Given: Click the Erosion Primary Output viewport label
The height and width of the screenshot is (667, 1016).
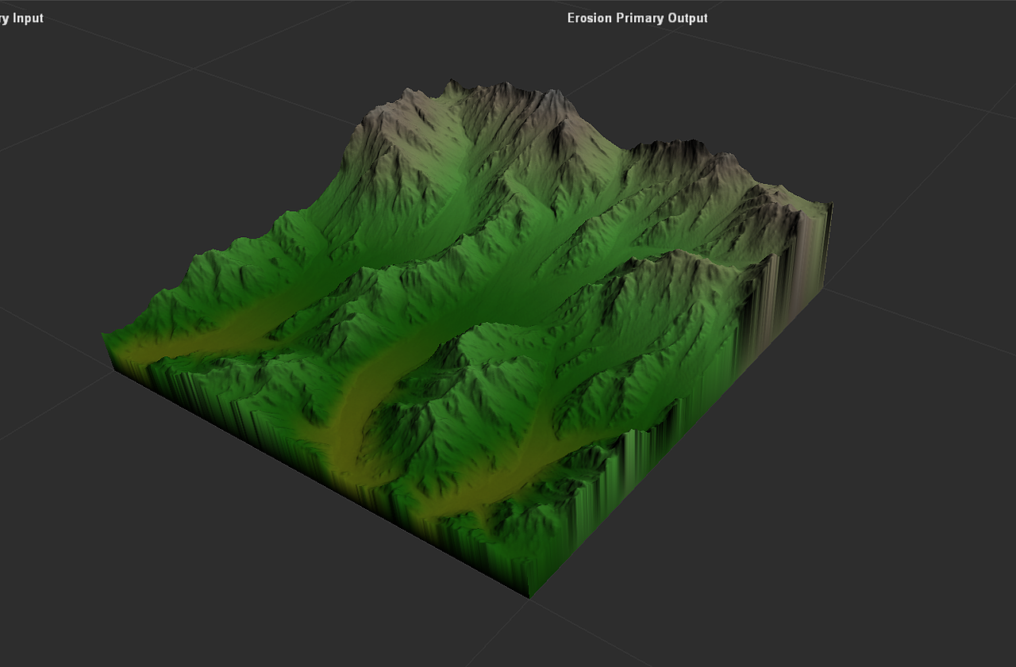Looking at the screenshot, I should tap(637, 18).
